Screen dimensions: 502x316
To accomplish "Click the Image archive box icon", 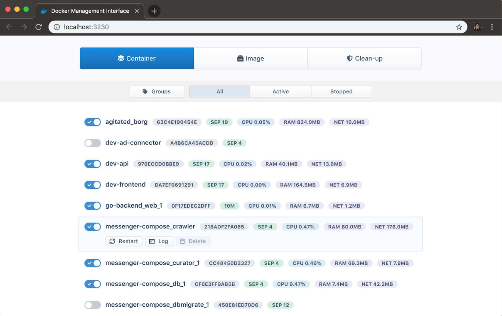I will tap(240, 58).
